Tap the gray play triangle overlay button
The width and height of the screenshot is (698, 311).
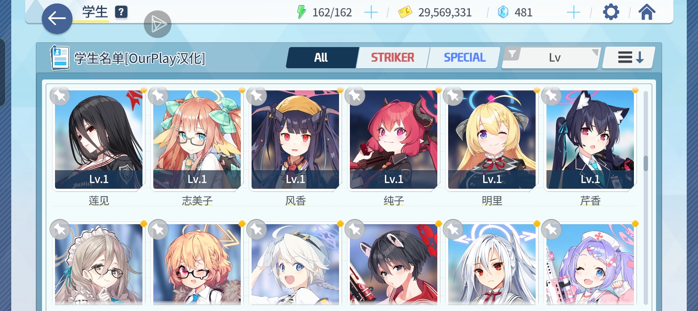[158, 24]
